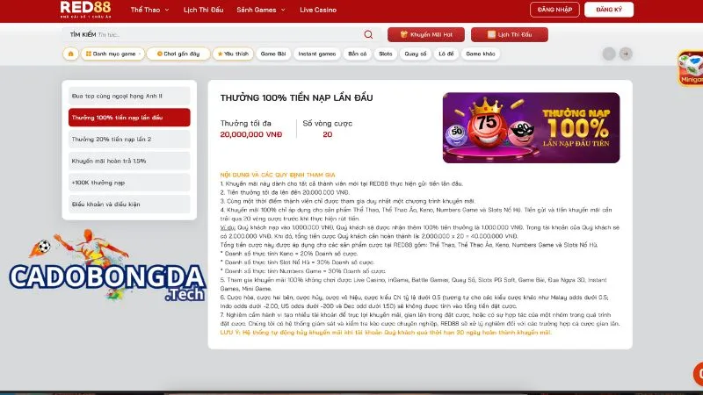Image resolution: width=703 pixels, height=395 pixels.
Task: Click the Số vòng cược label
Action: click(x=327, y=123)
